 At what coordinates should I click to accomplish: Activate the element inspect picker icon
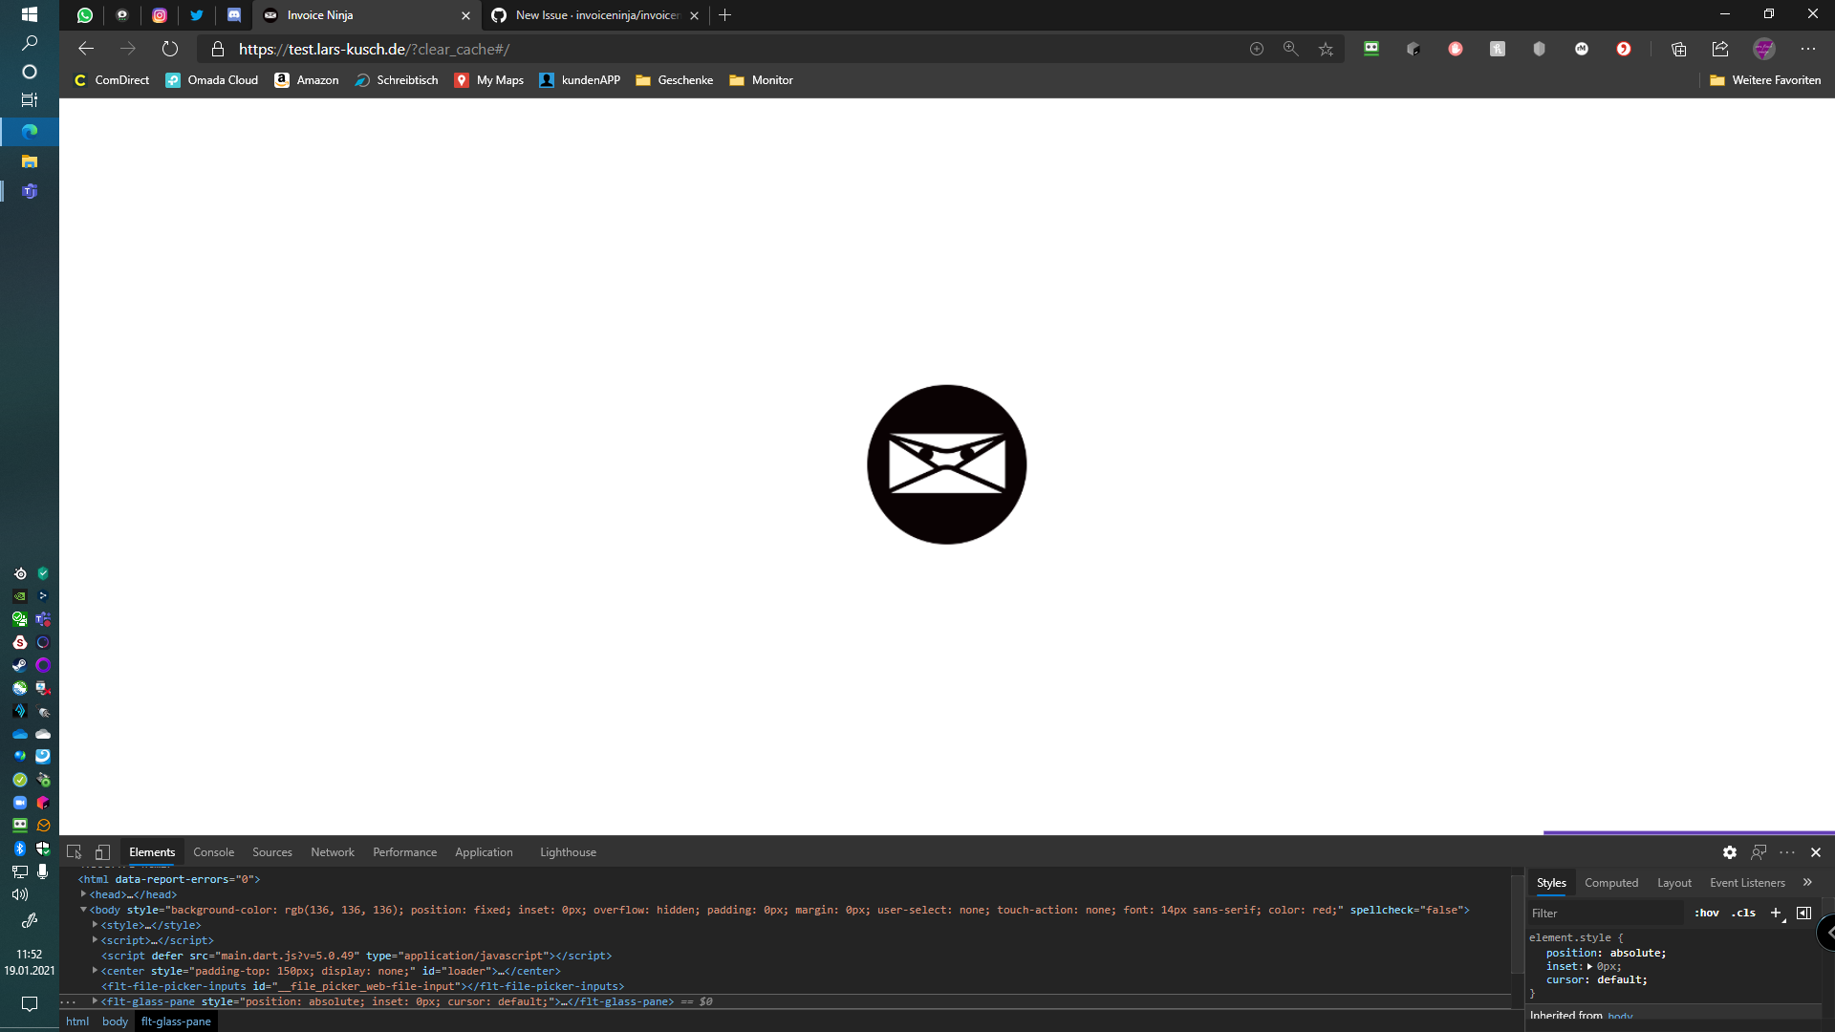(74, 852)
